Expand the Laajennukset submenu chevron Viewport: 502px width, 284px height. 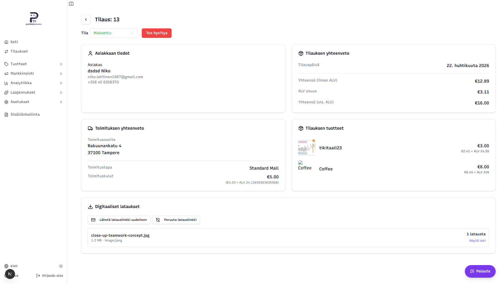coord(61,93)
